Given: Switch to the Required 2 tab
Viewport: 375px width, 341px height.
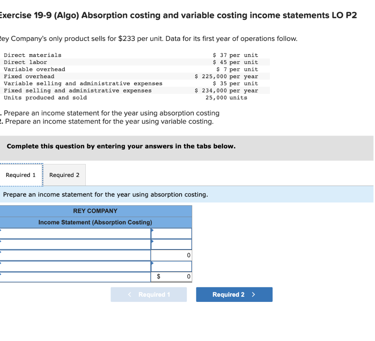Looking at the screenshot, I should pyautogui.click(x=64, y=175).
